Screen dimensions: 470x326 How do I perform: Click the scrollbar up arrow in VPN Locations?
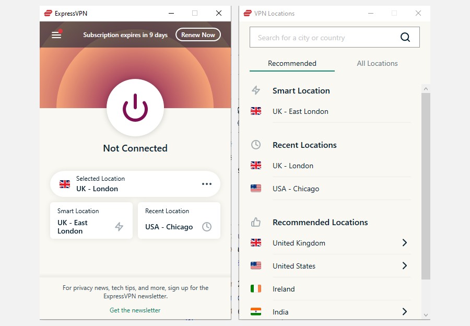pyautogui.click(x=426, y=89)
